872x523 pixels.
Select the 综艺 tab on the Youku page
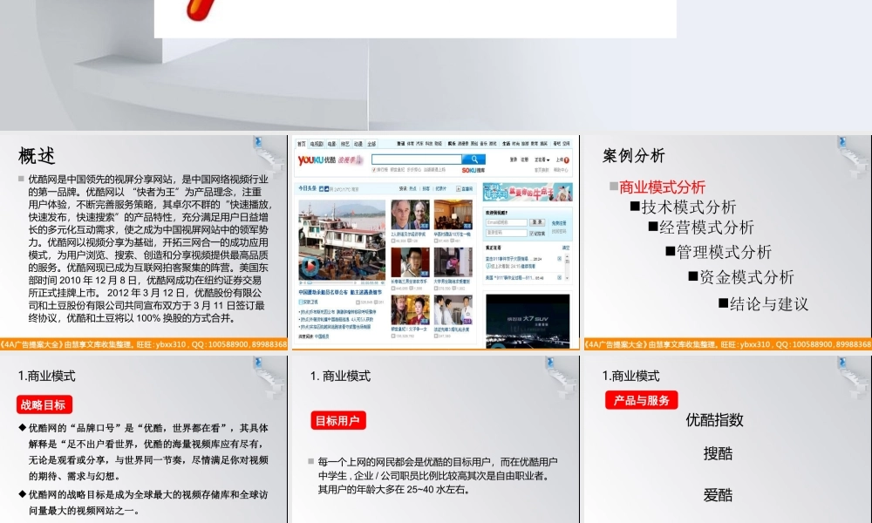345,144
